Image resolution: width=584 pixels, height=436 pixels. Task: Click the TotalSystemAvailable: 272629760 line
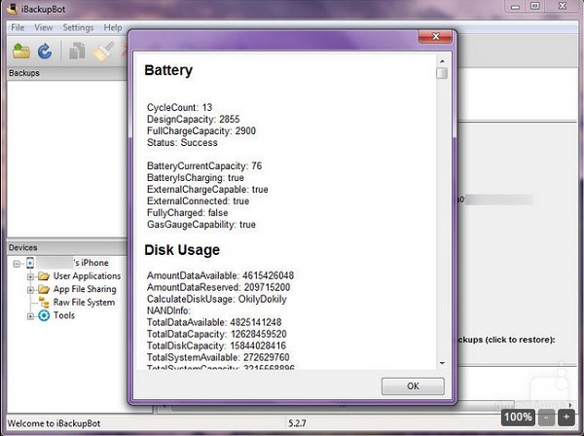(x=218, y=357)
